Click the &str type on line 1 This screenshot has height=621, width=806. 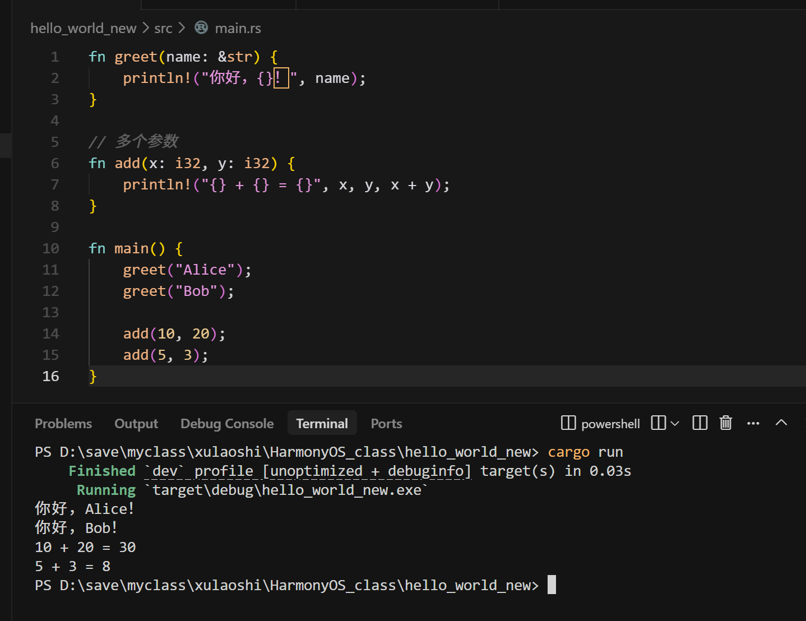235,57
